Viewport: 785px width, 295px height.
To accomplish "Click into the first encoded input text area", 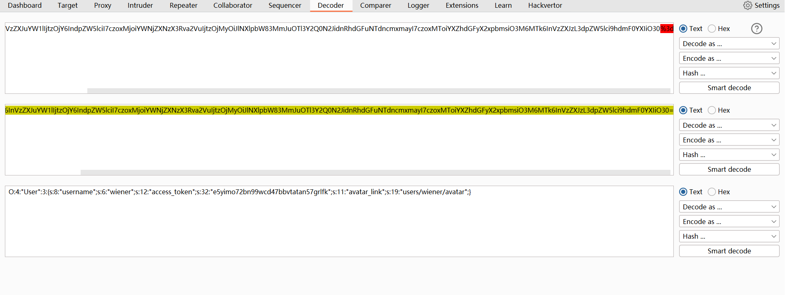I will click(x=339, y=58).
